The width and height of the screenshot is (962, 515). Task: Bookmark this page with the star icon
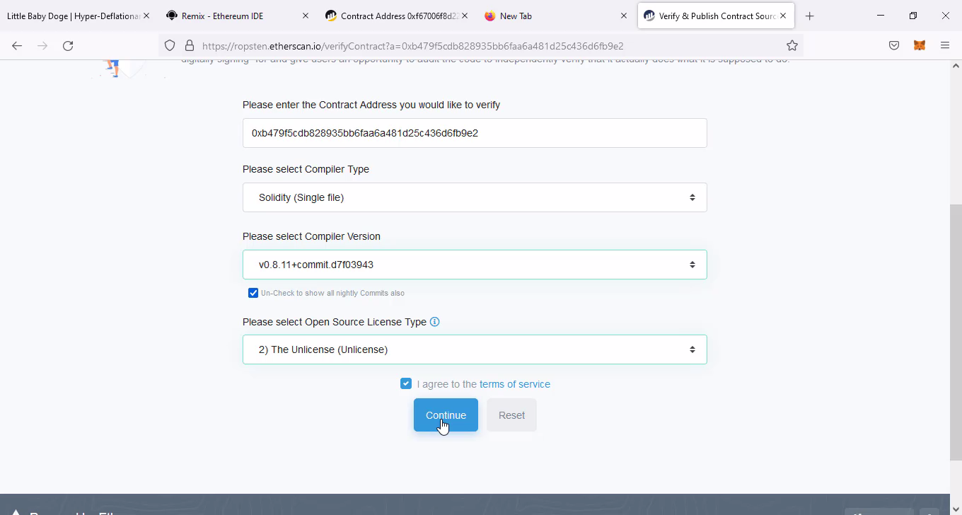pyautogui.click(x=792, y=46)
